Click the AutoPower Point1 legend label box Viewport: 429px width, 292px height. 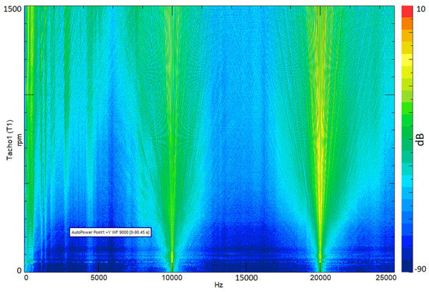[110, 233]
